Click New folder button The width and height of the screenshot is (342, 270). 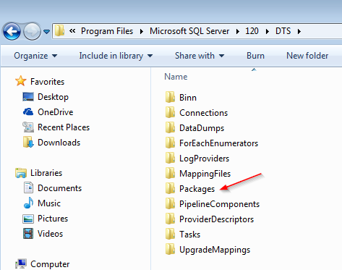[x=307, y=56]
